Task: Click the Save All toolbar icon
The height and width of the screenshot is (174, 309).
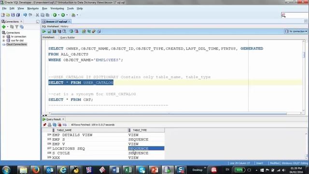Action: pos(18,15)
